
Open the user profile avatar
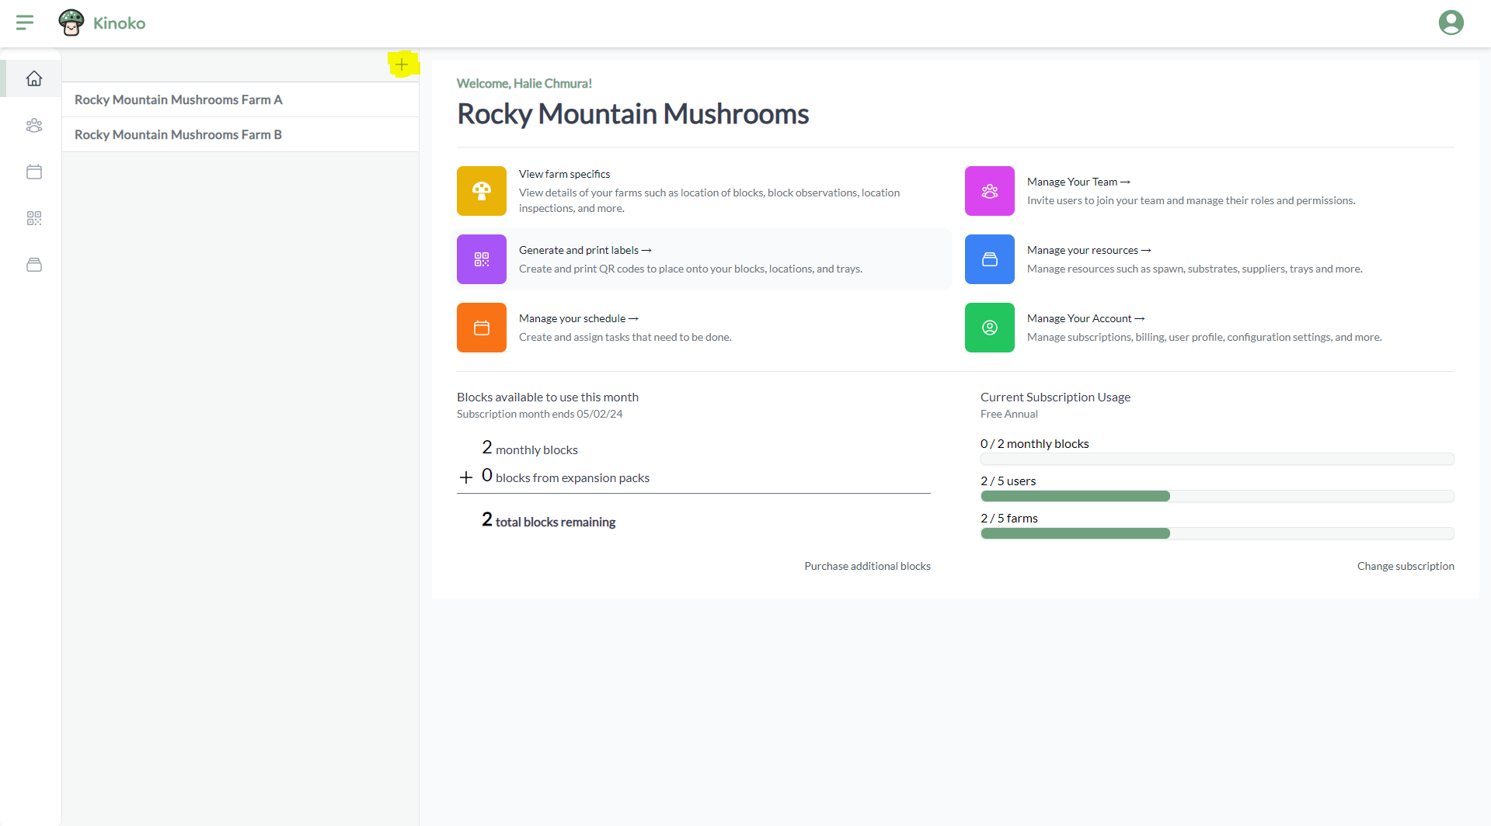(1451, 23)
